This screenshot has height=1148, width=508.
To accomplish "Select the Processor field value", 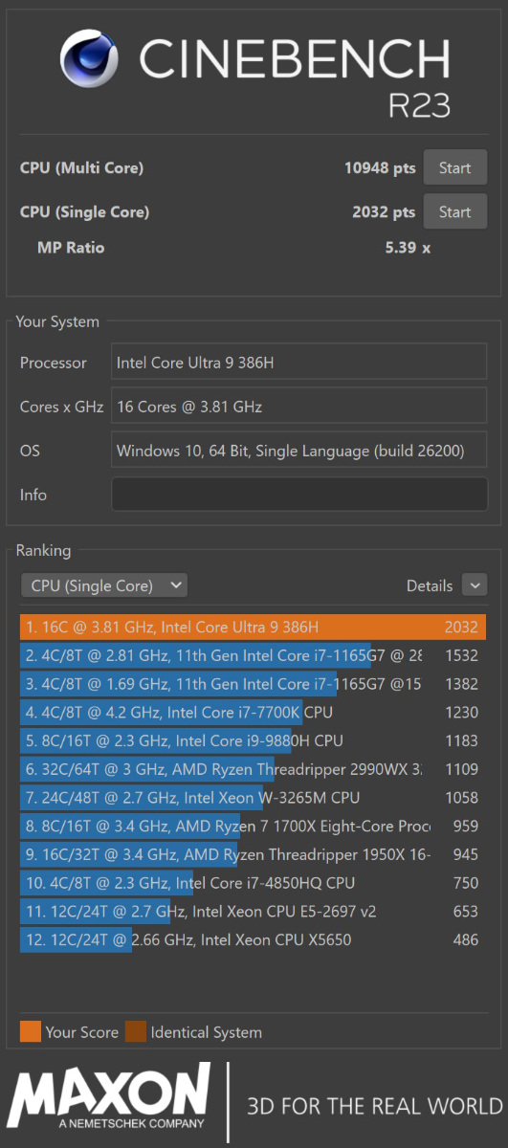I will coord(299,363).
